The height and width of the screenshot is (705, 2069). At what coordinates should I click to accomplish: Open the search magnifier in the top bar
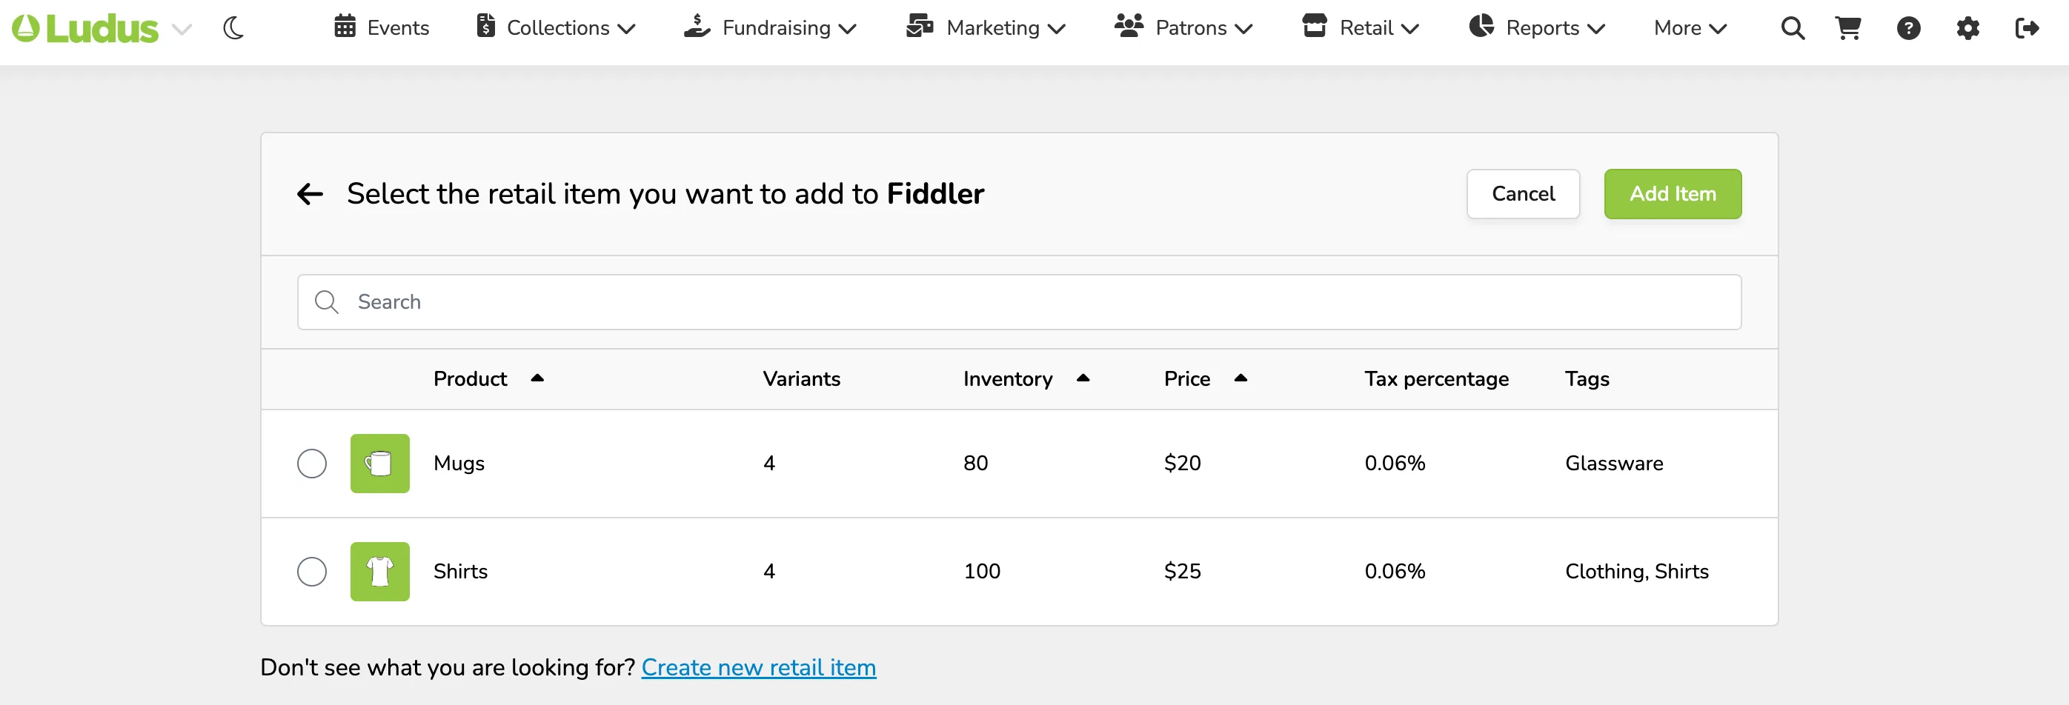1793,29
